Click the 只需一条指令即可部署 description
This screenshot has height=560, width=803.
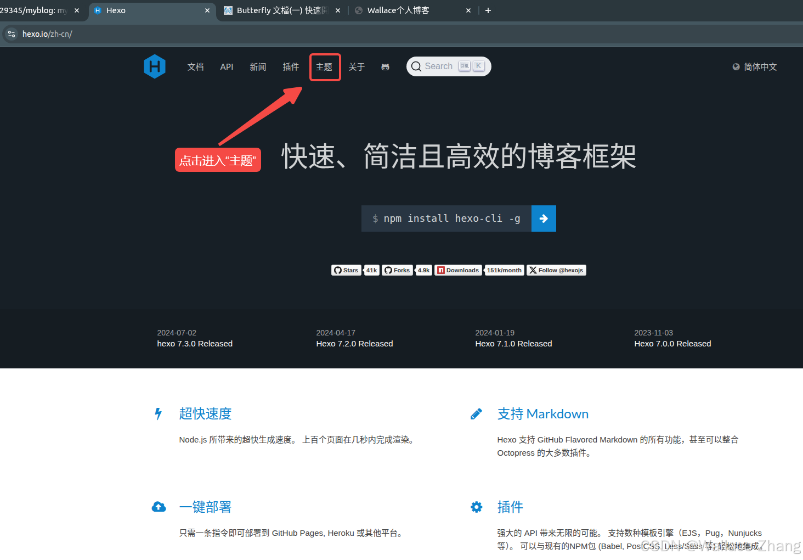pos(292,533)
